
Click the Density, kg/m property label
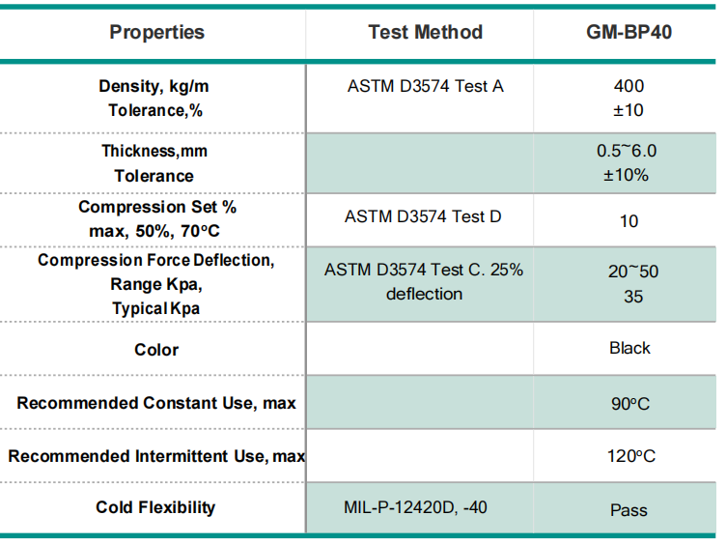(x=154, y=86)
